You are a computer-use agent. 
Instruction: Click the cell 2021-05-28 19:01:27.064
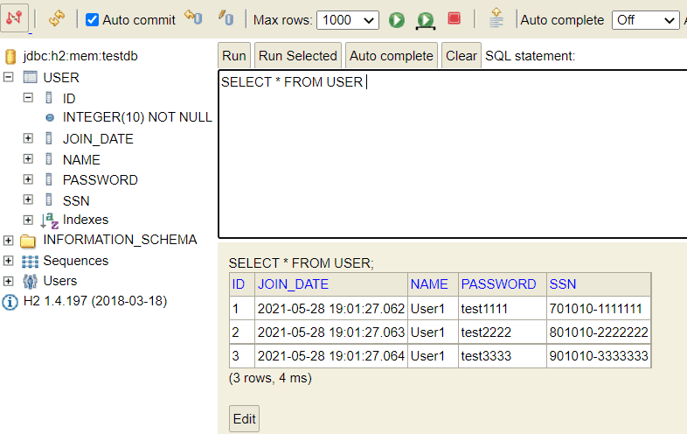pos(331,356)
